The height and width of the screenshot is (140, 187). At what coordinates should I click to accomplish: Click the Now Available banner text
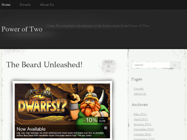31,129
